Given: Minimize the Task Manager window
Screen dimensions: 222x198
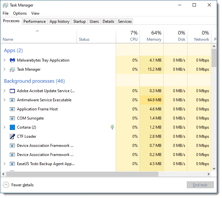Looking at the screenshot, I should coord(180,5).
